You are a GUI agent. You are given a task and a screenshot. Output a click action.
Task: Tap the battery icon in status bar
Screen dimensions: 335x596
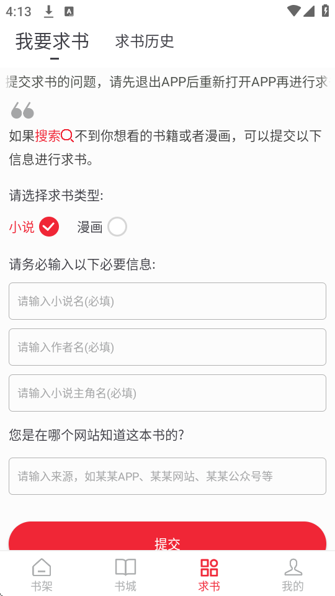(x=325, y=11)
